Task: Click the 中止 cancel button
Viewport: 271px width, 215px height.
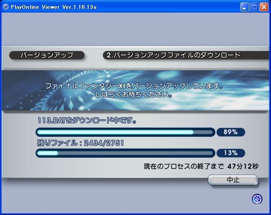Action: pyautogui.click(x=233, y=180)
